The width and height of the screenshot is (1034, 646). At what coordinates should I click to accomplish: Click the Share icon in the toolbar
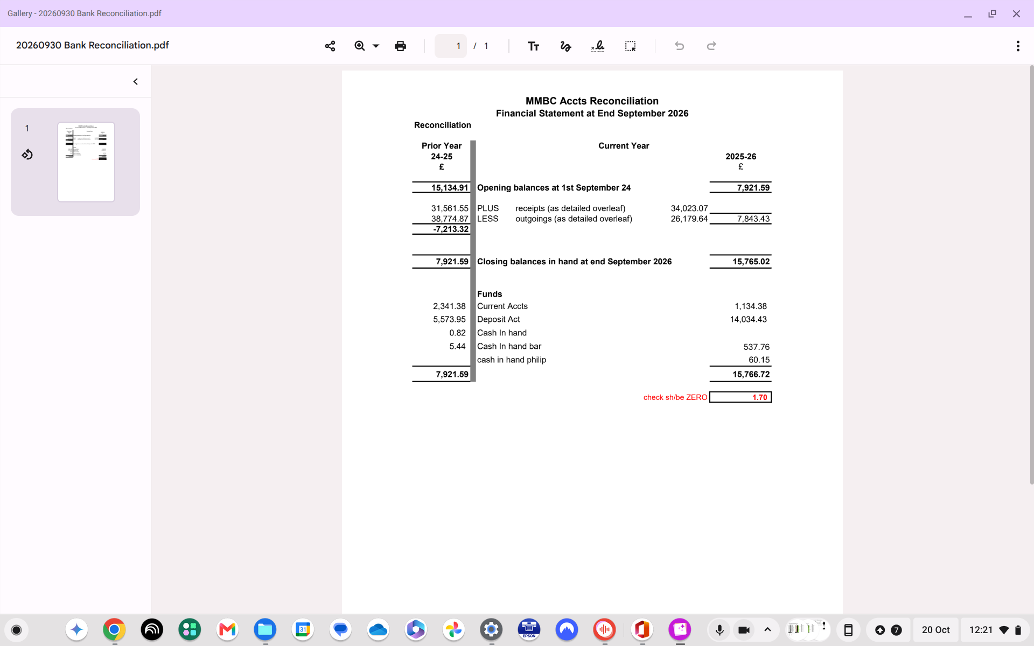330,46
